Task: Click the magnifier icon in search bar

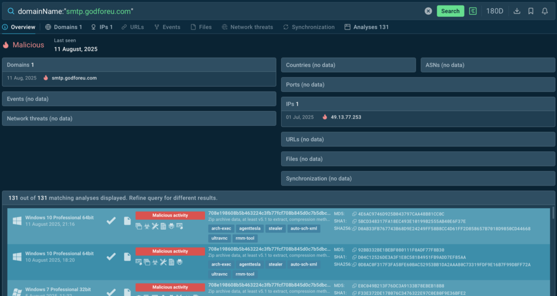Action: click(x=11, y=11)
